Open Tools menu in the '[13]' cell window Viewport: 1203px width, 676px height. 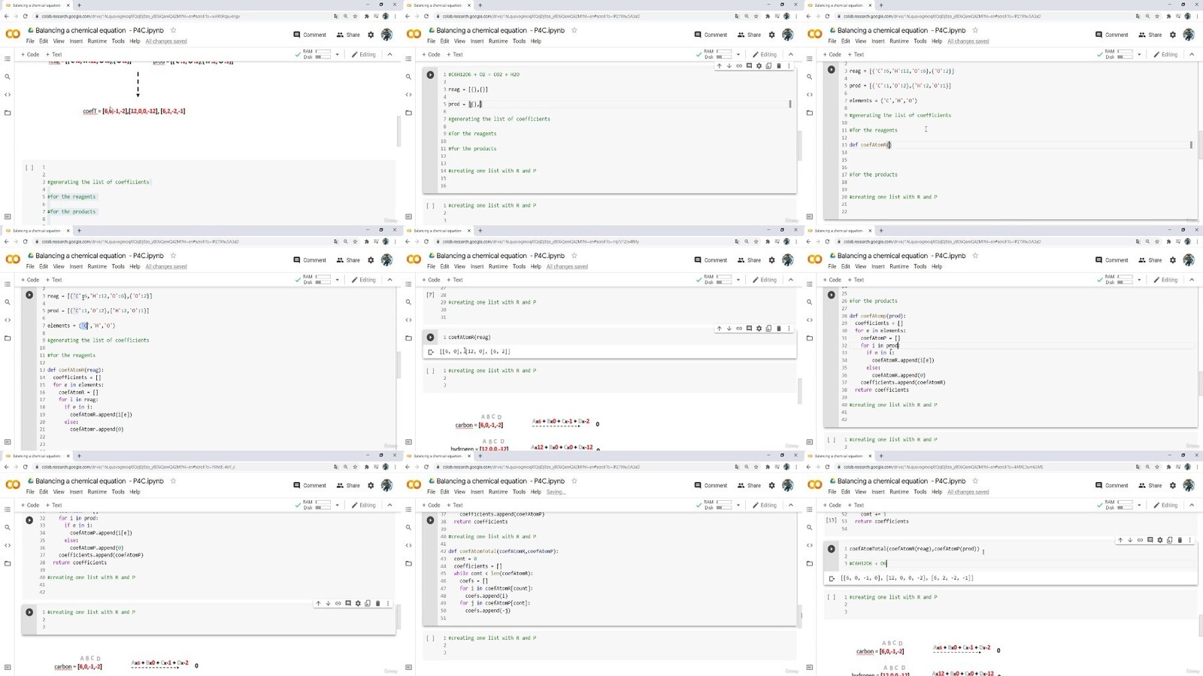tap(920, 492)
